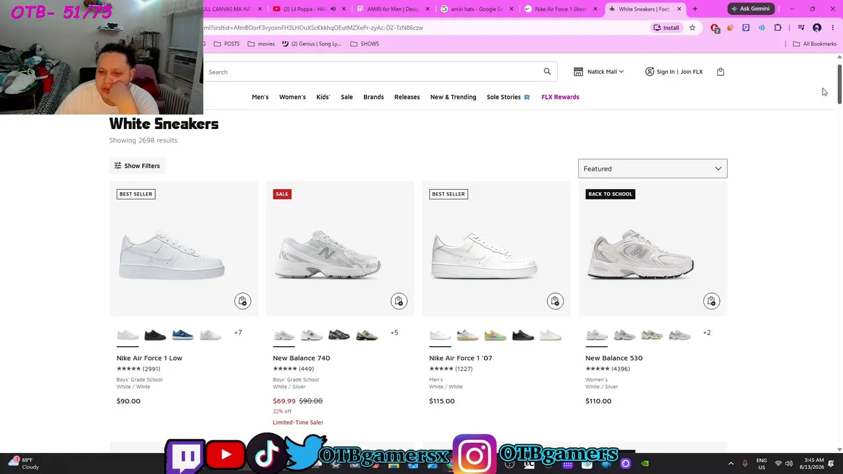843x474 pixels.
Task: Check store availability for New Balance 740
Action: (x=398, y=301)
